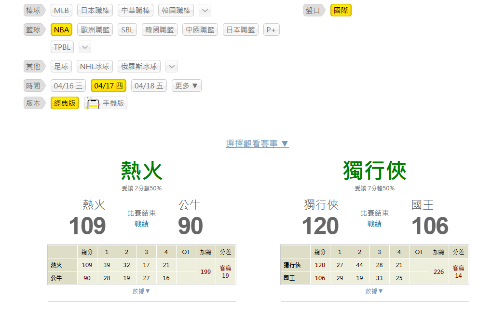Click the large 109 score
Viewport: 492px width, 314px height.
coord(87,226)
